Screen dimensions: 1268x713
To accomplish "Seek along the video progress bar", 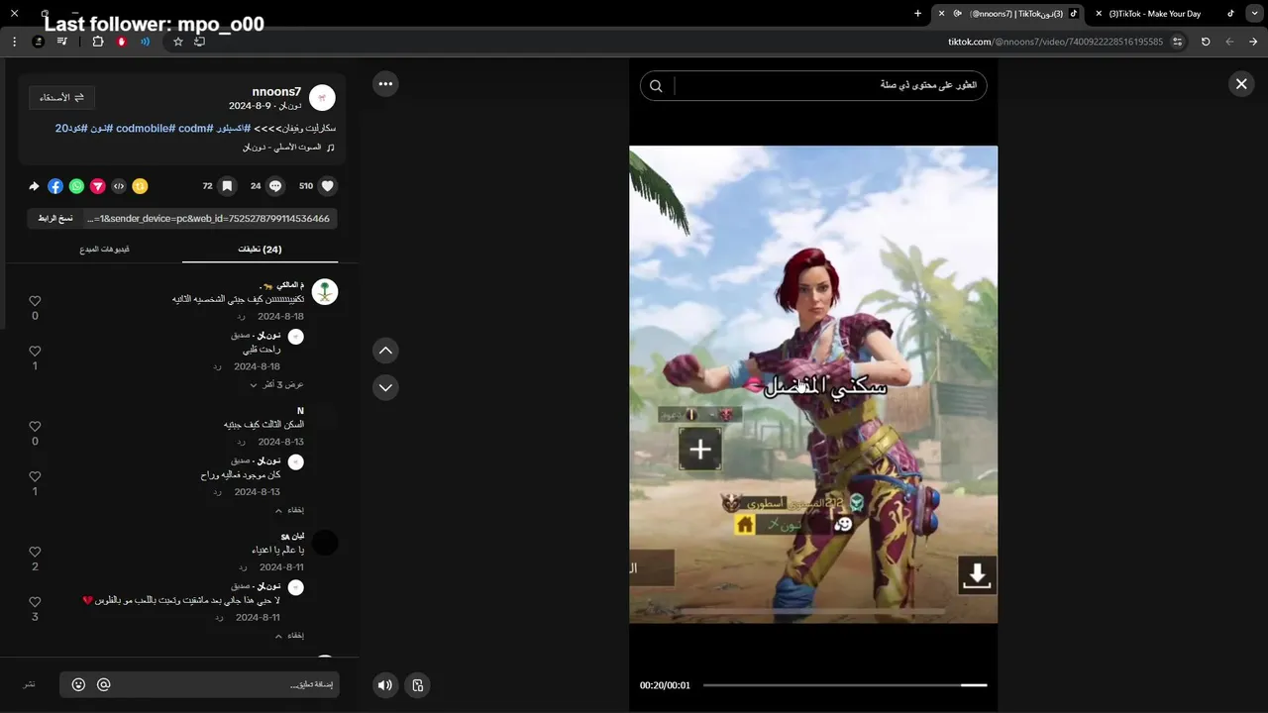I will point(845,684).
